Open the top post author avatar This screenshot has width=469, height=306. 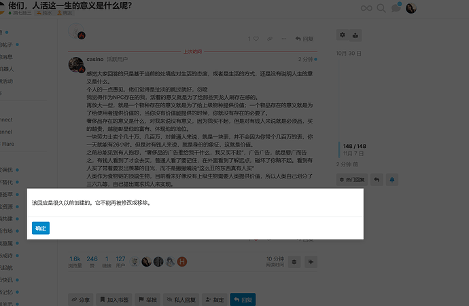click(x=76, y=31)
